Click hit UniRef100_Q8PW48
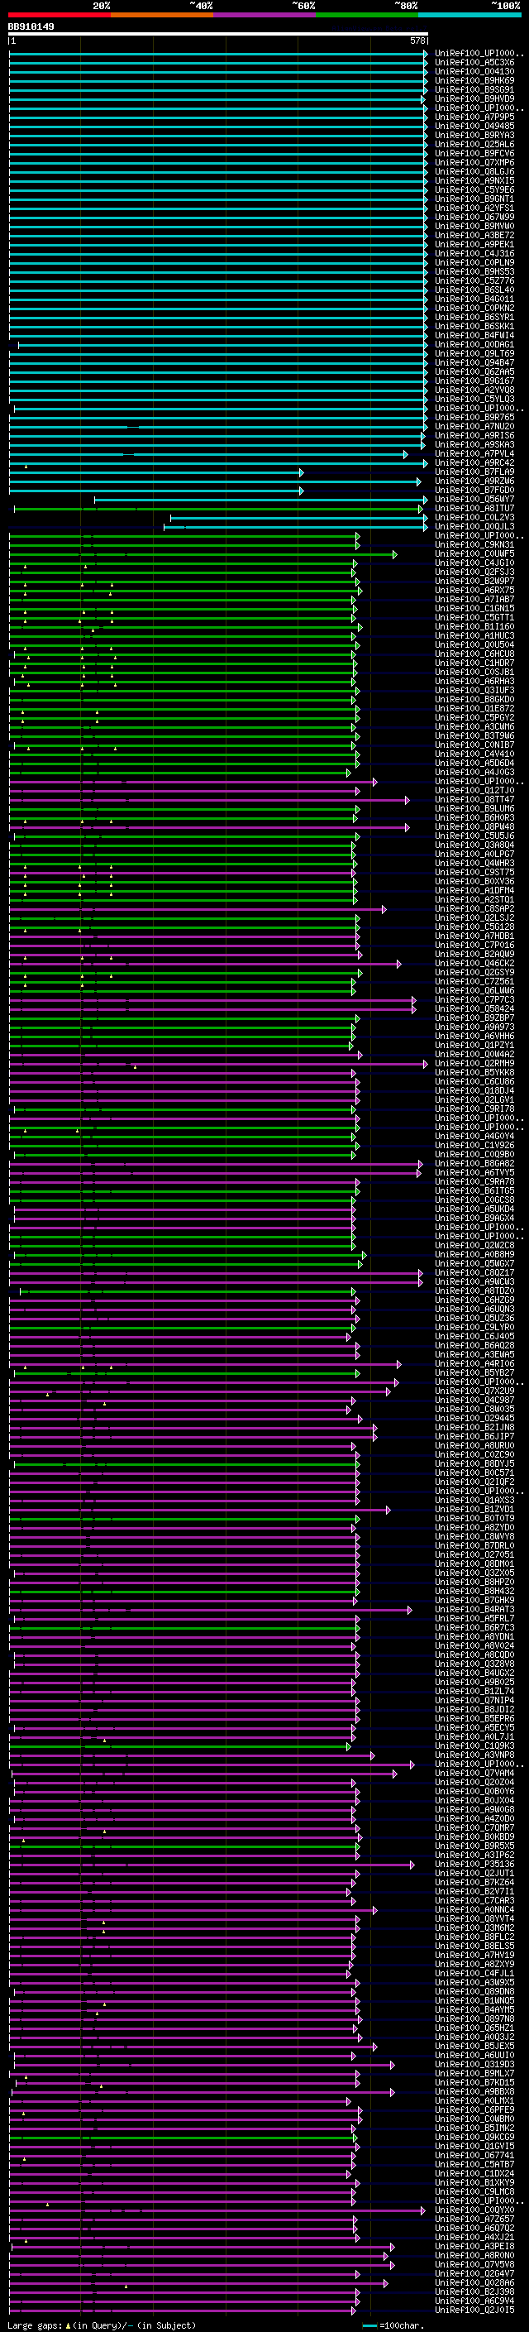The width and height of the screenshot is (529, 2332). [x=474, y=826]
